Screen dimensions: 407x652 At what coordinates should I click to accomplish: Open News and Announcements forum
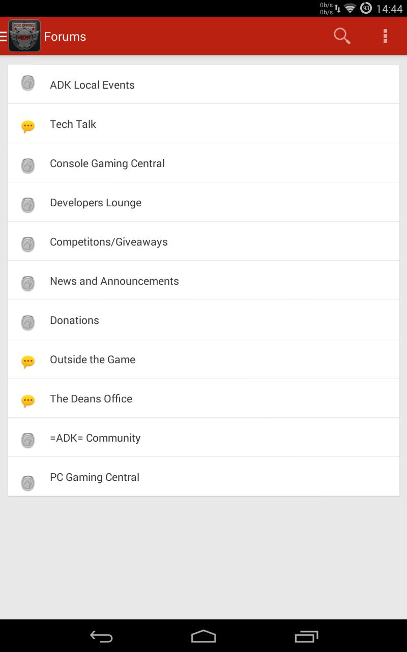click(x=203, y=281)
